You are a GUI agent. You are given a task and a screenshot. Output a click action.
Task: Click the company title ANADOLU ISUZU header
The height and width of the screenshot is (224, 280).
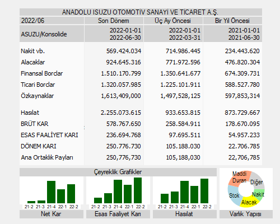pos(141,12)
